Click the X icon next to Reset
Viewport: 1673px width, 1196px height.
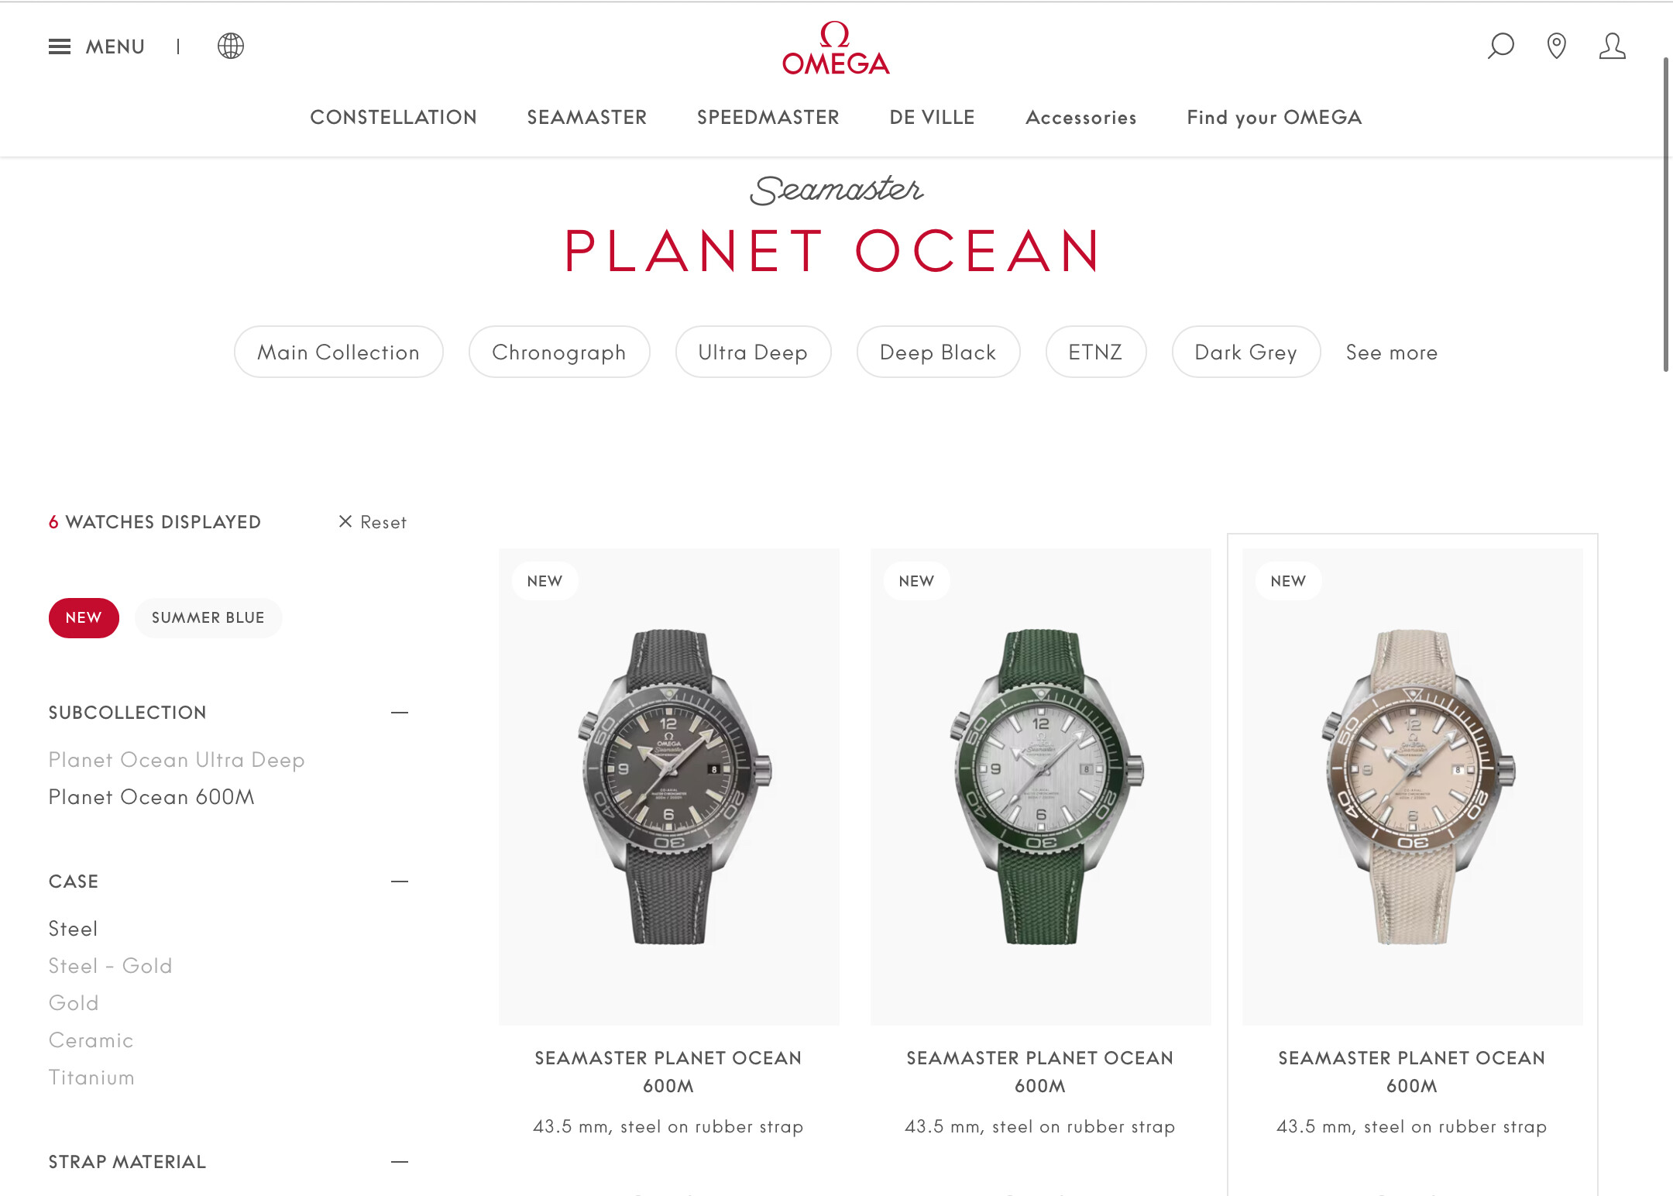tap(345, 521)
